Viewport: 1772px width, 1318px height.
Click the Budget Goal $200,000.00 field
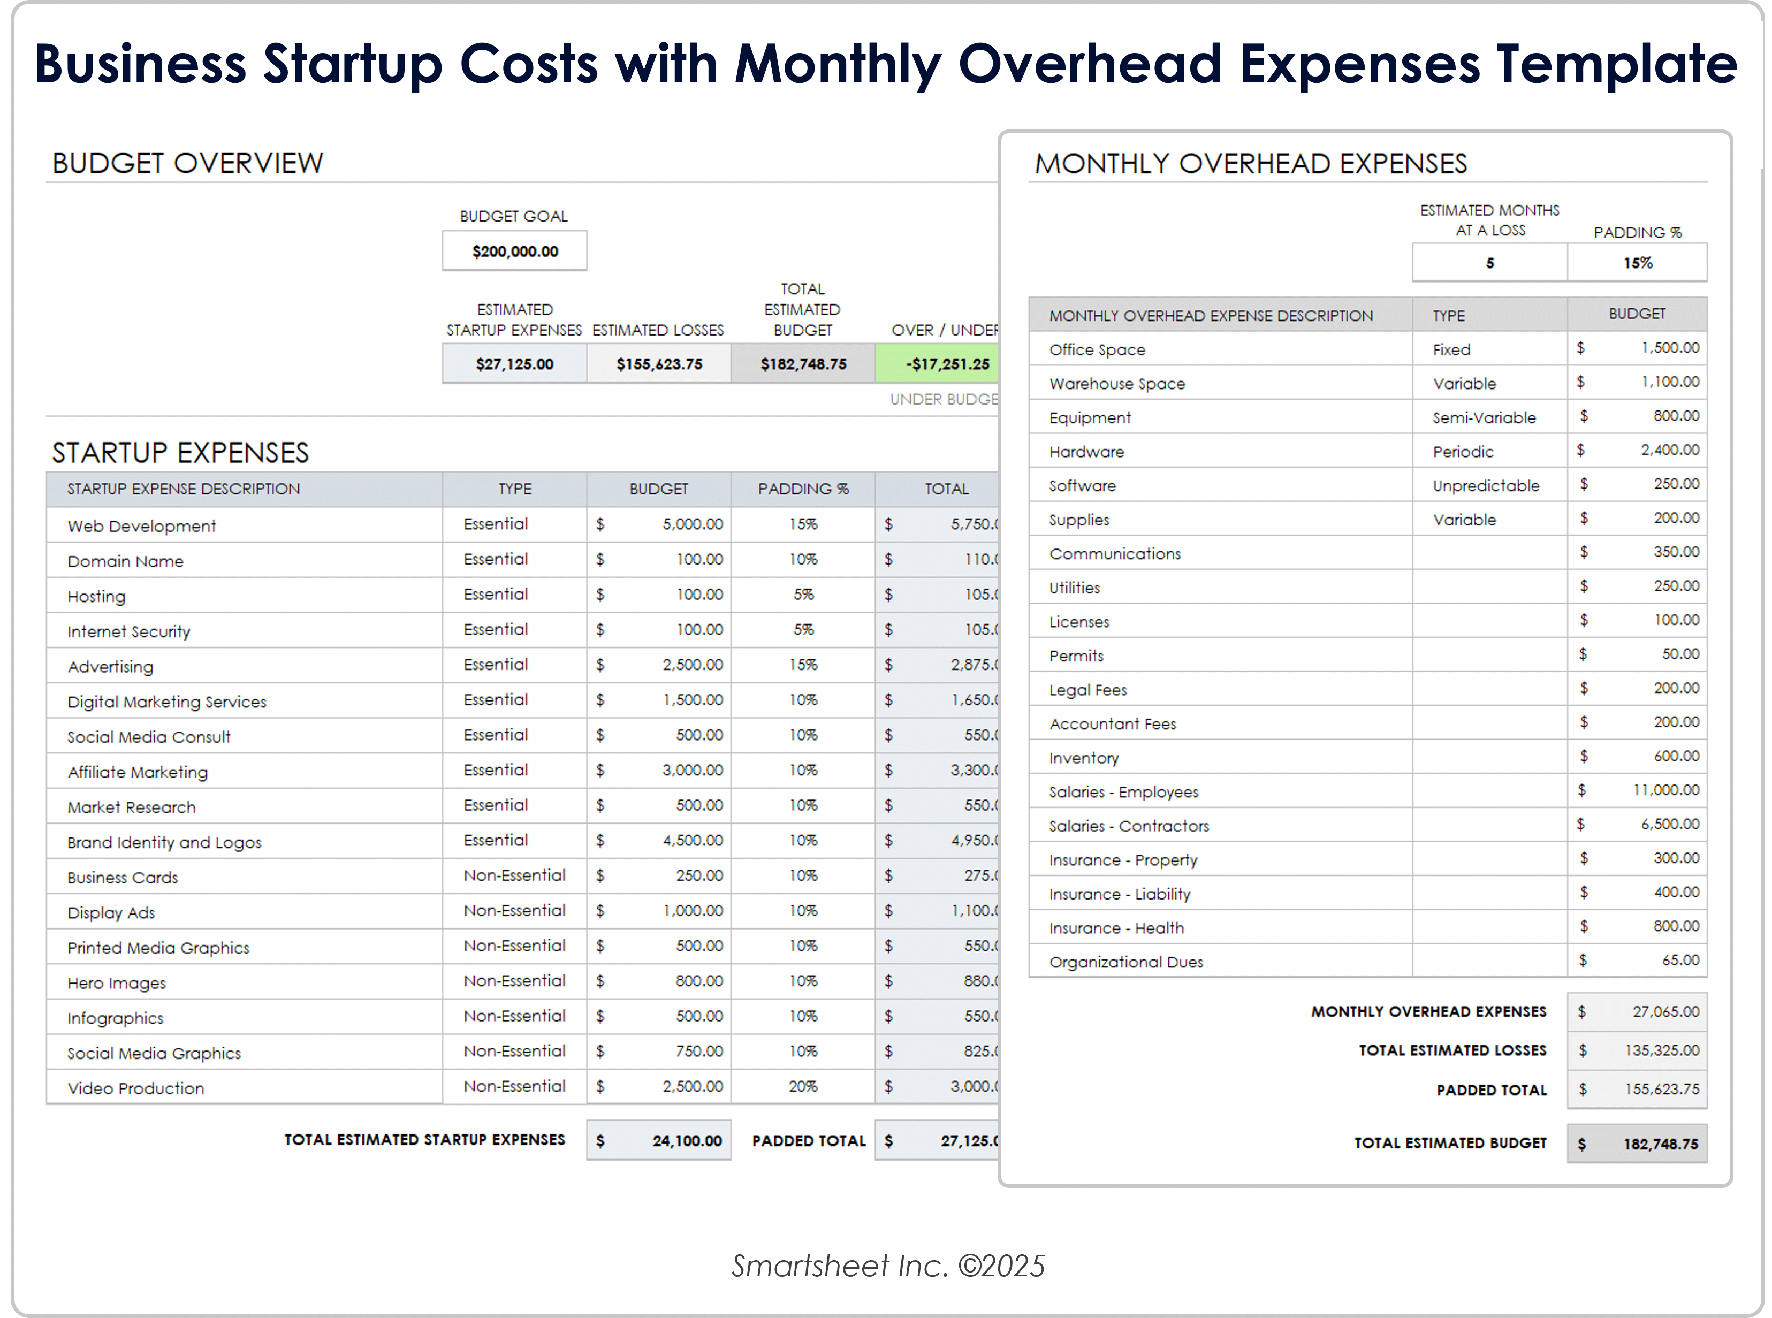click(515, 252)
